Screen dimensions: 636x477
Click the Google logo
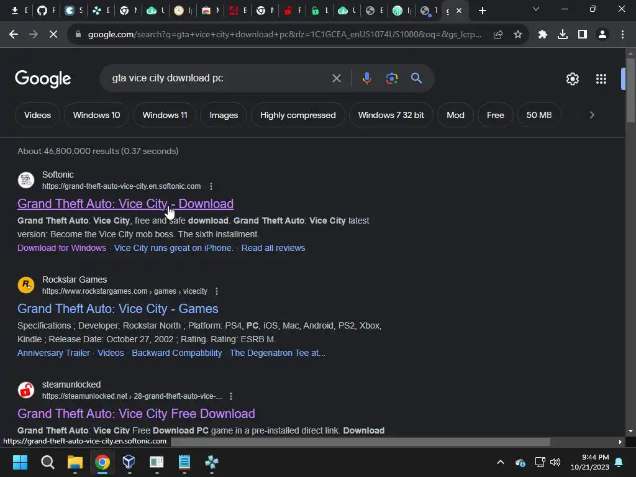[x=43, y=79]
